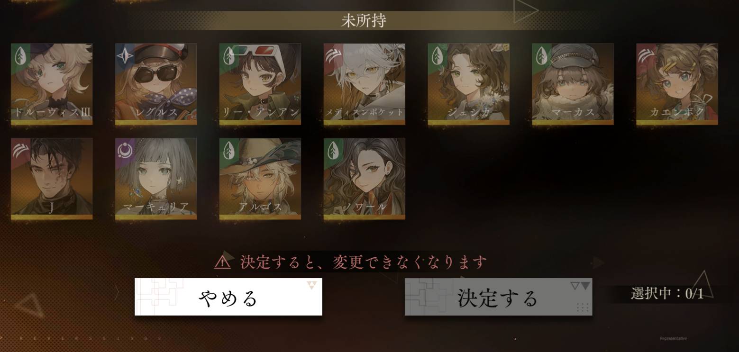Image resolution: width=739 pixels, height=352 pixels.
Task: Choose the リー・アンアン character card
Action: [x=260, y=84]
